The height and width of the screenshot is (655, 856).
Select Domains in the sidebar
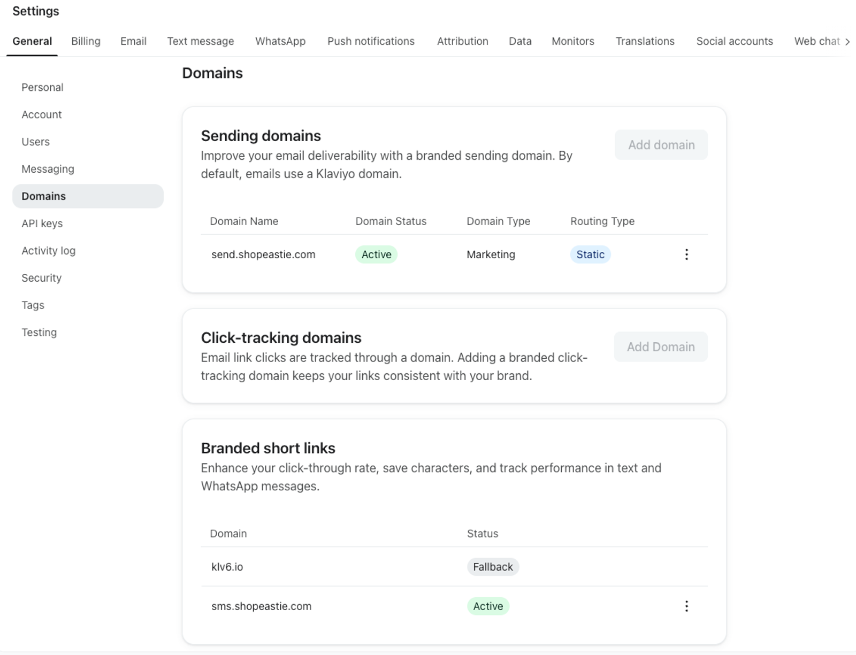coord(88,196)
